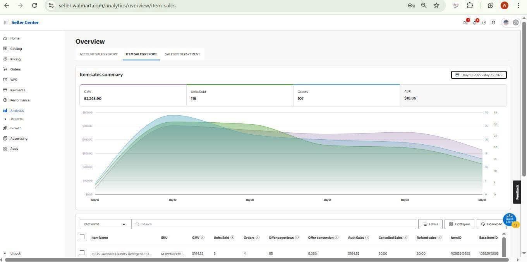Open the Filters button
Screen dimensions: 527x262
(x=430, y=224)
